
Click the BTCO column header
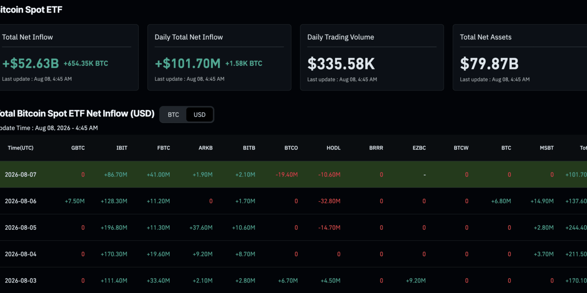point(291,148)
